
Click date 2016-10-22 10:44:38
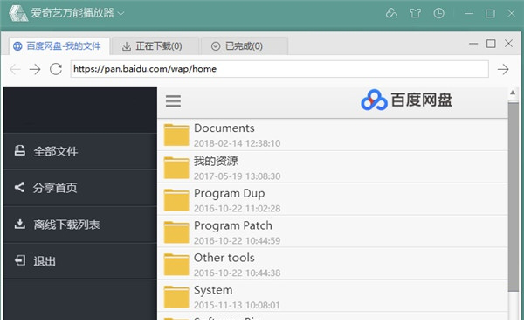[237, 273]
